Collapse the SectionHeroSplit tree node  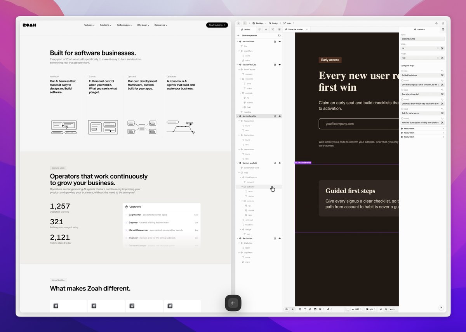[x=237, y=163]
